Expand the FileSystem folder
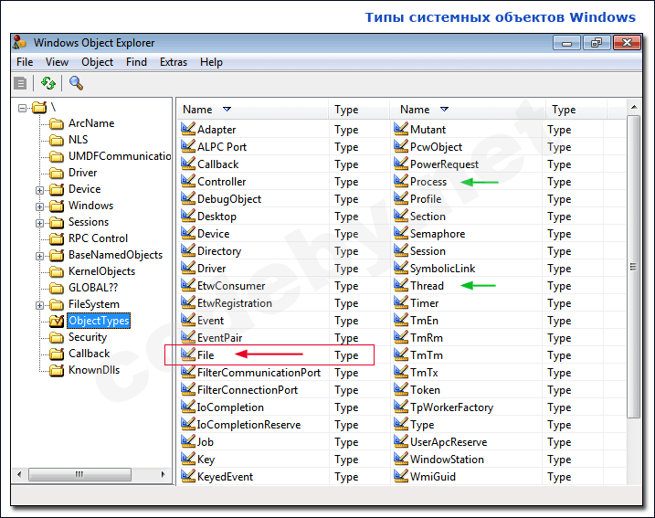The image size is (655, 518). [x=39, y=305]
